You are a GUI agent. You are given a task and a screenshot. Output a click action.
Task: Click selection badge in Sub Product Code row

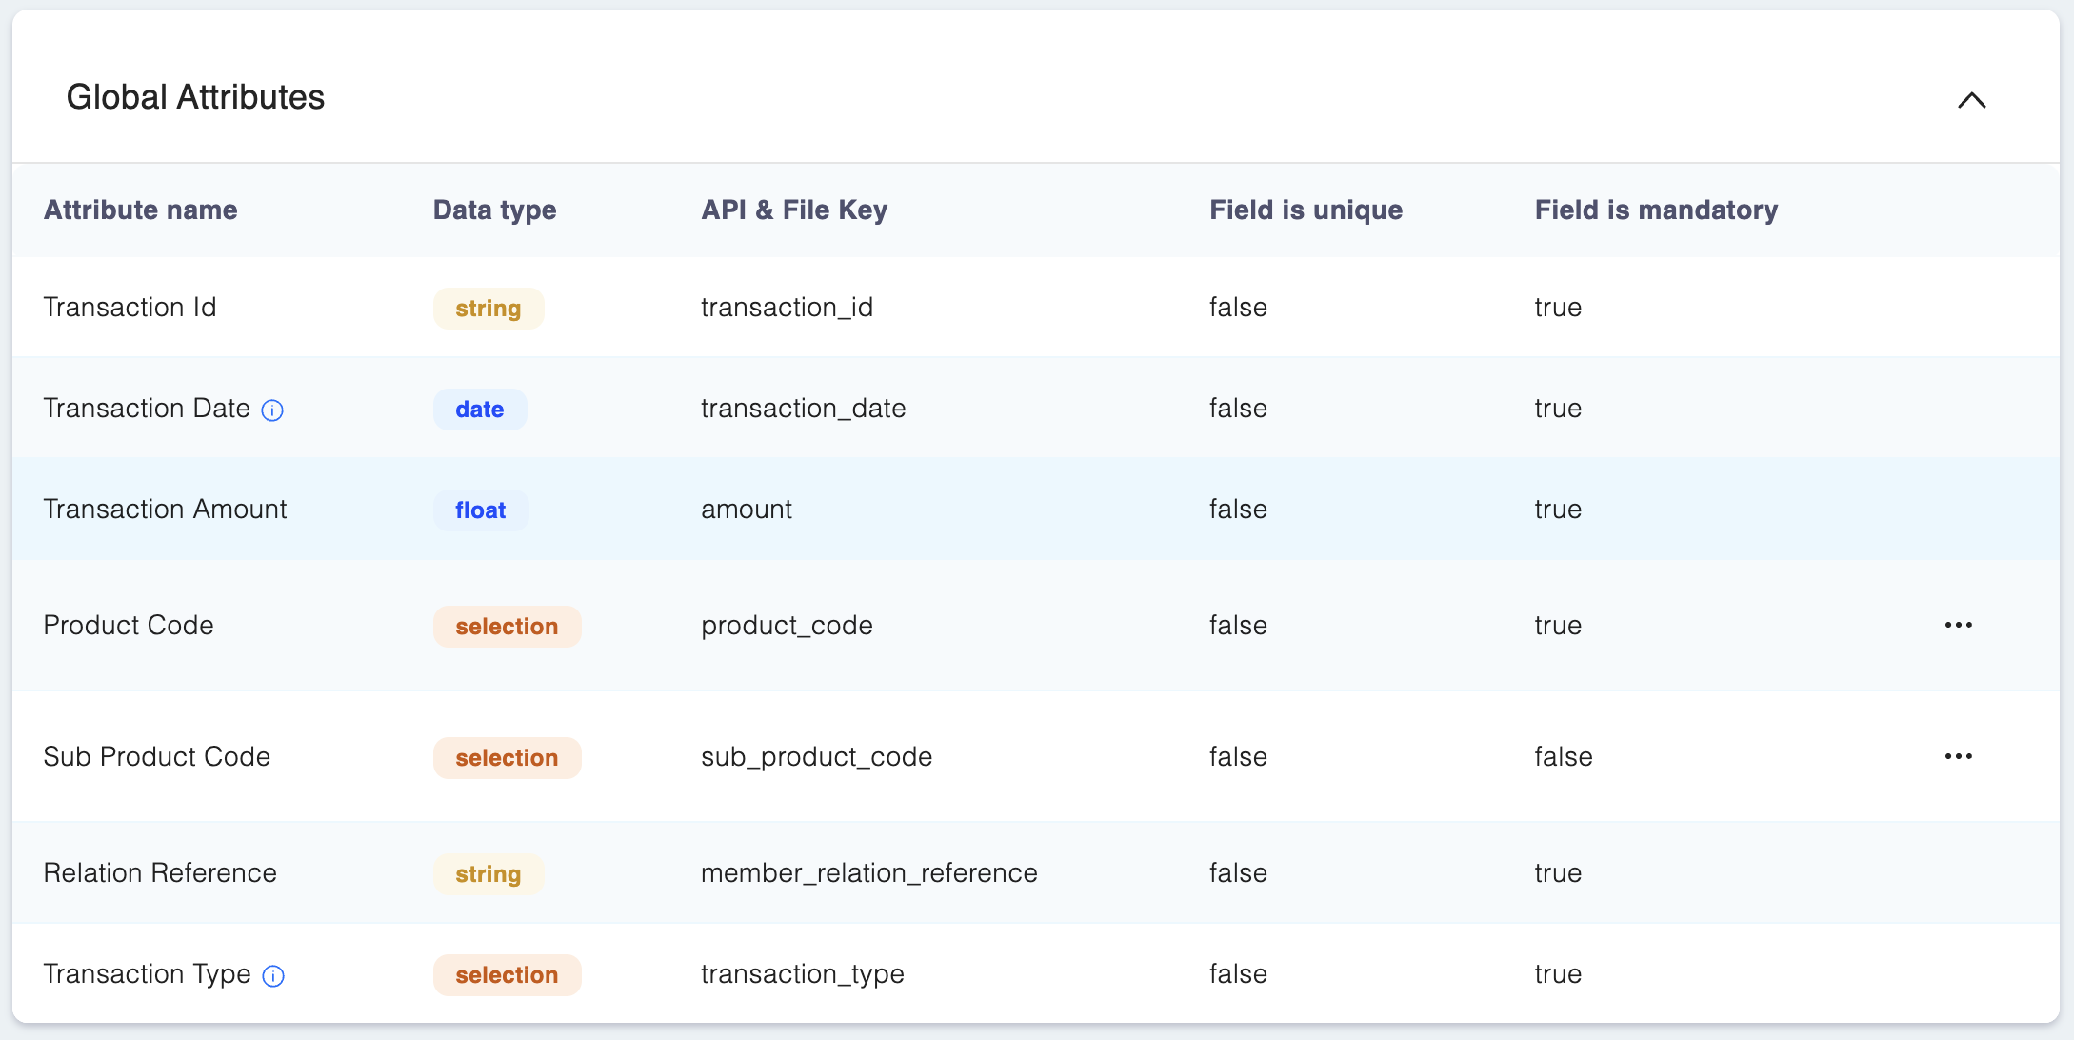click(x=507, y=758)
